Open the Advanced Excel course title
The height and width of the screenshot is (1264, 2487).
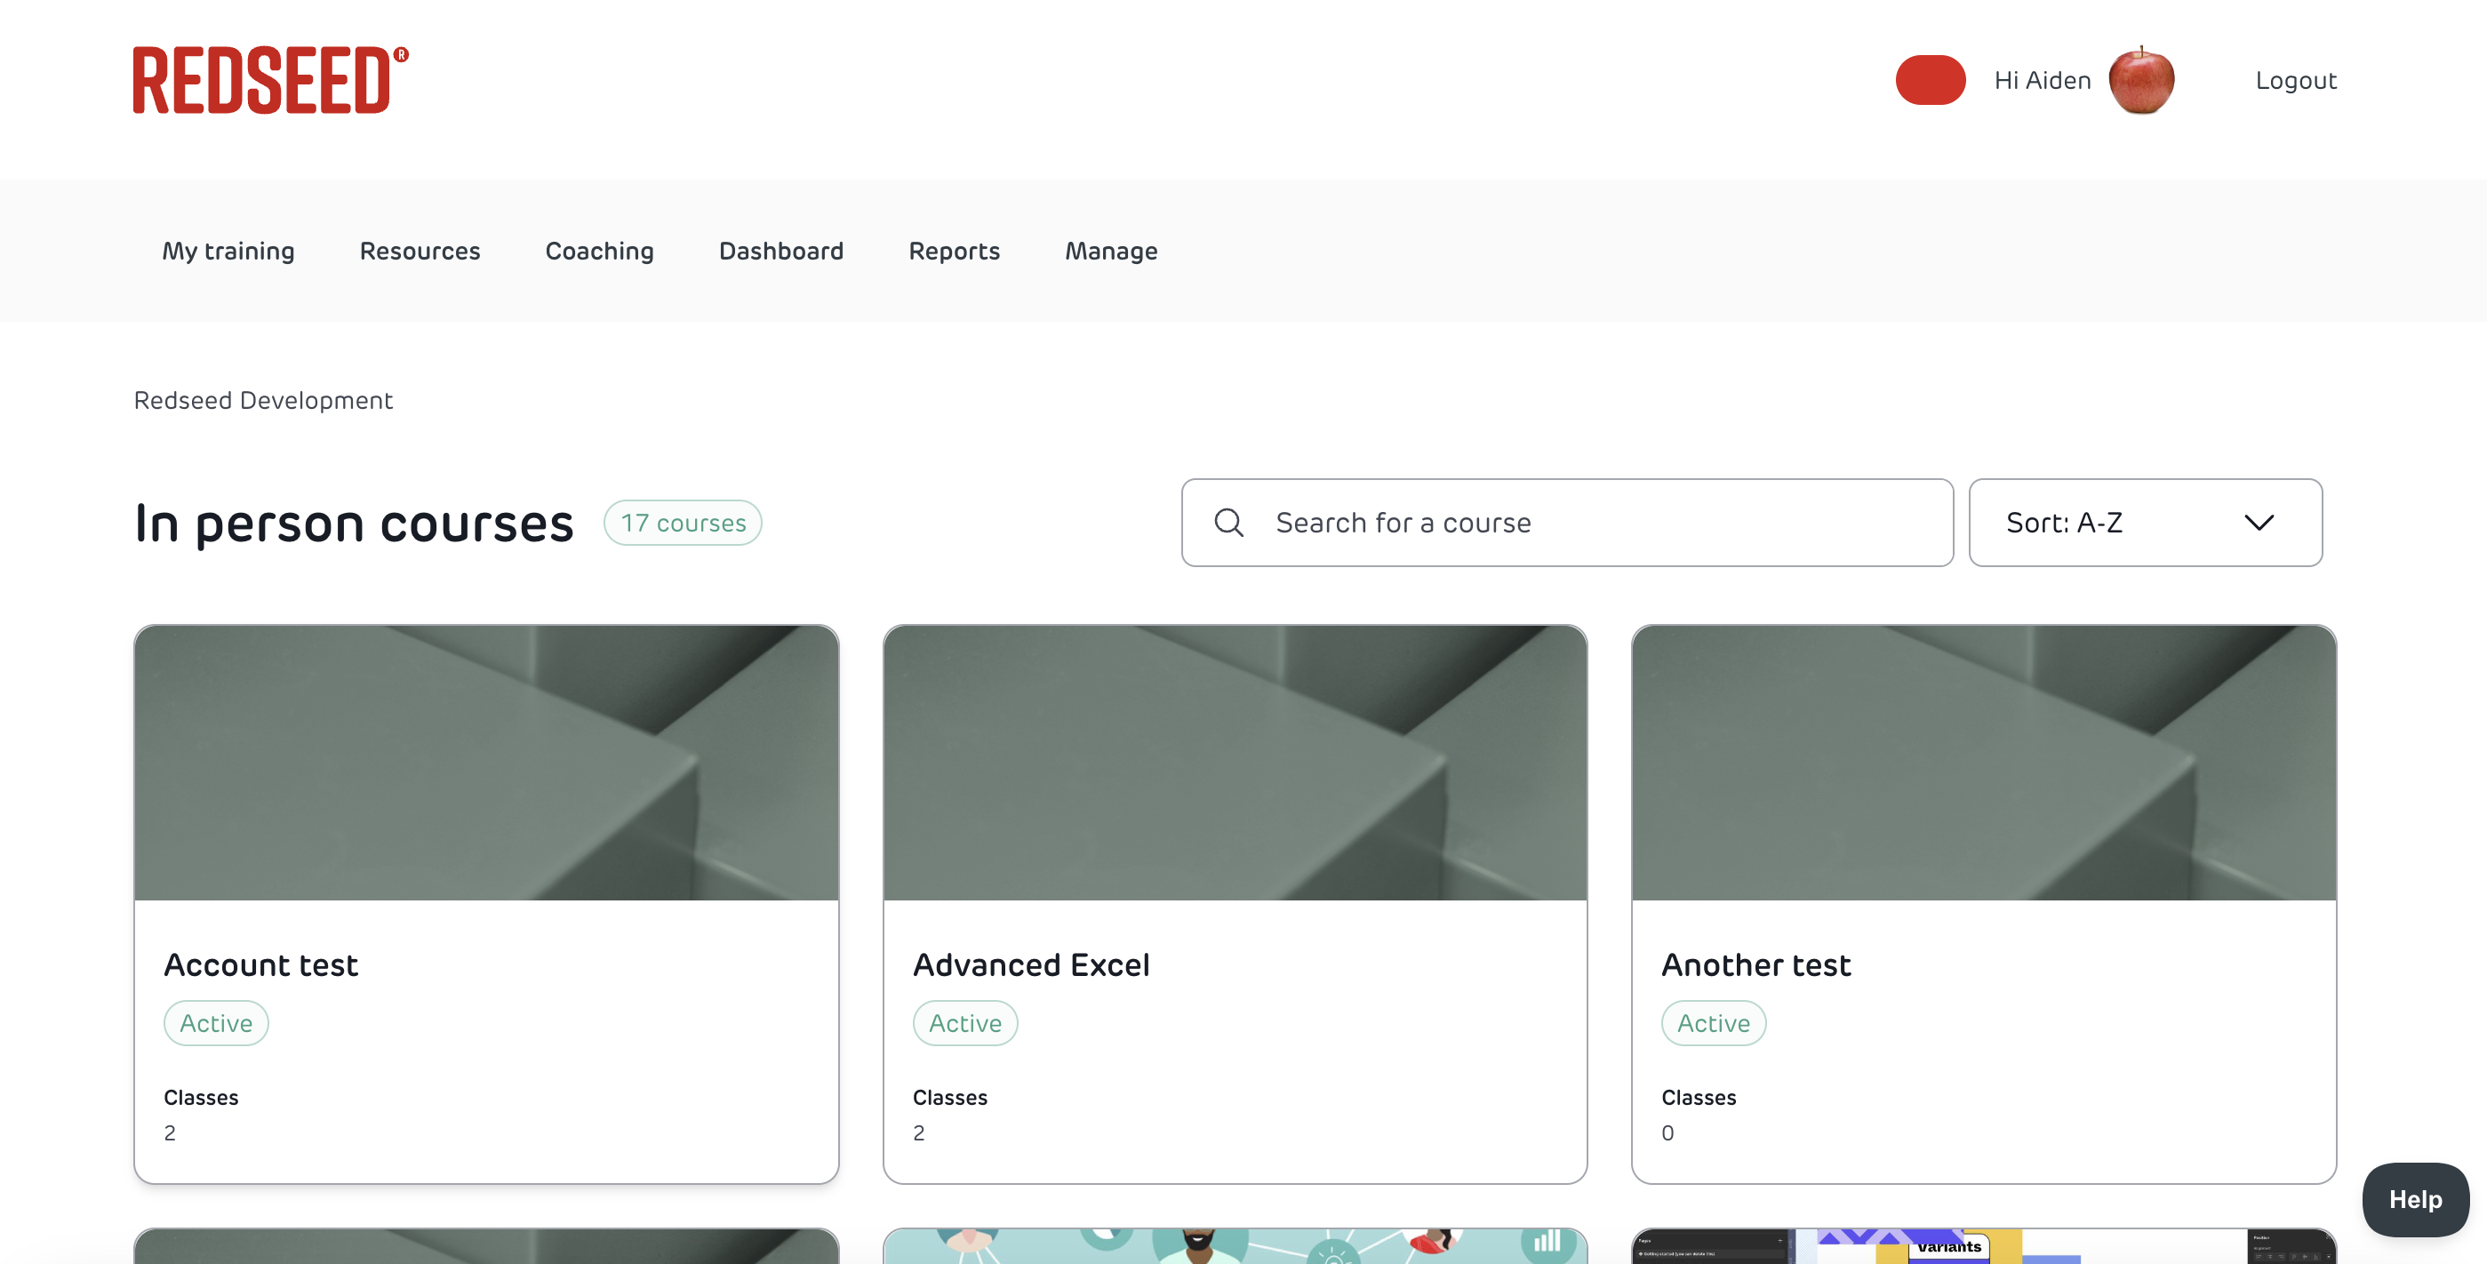[x=1030, y=964]
